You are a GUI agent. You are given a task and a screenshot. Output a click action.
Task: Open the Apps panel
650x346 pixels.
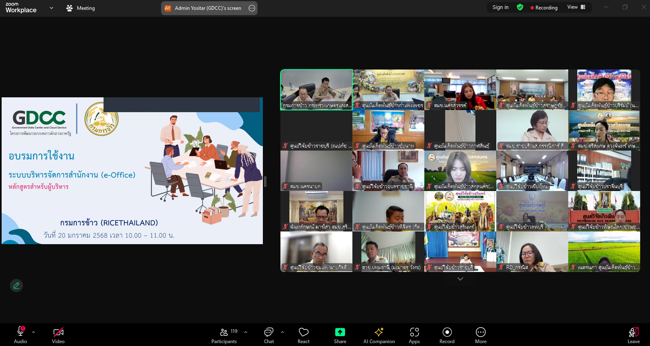[x=414, y=335]
